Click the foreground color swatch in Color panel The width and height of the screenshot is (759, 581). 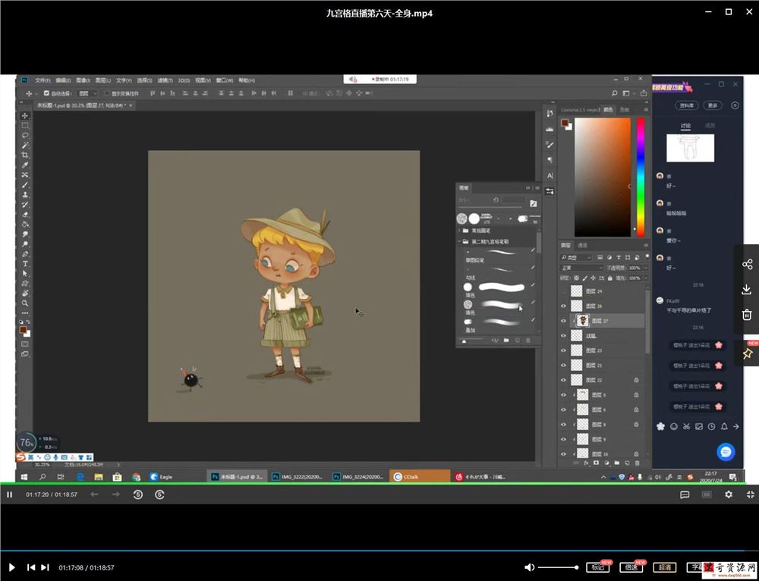565,123
